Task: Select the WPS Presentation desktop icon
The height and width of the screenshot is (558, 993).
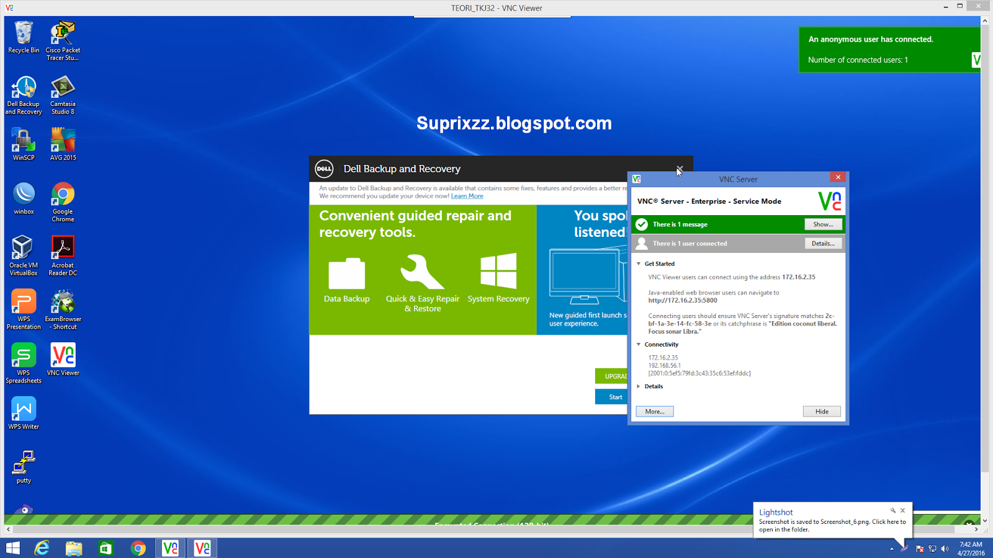Action: 24,309
